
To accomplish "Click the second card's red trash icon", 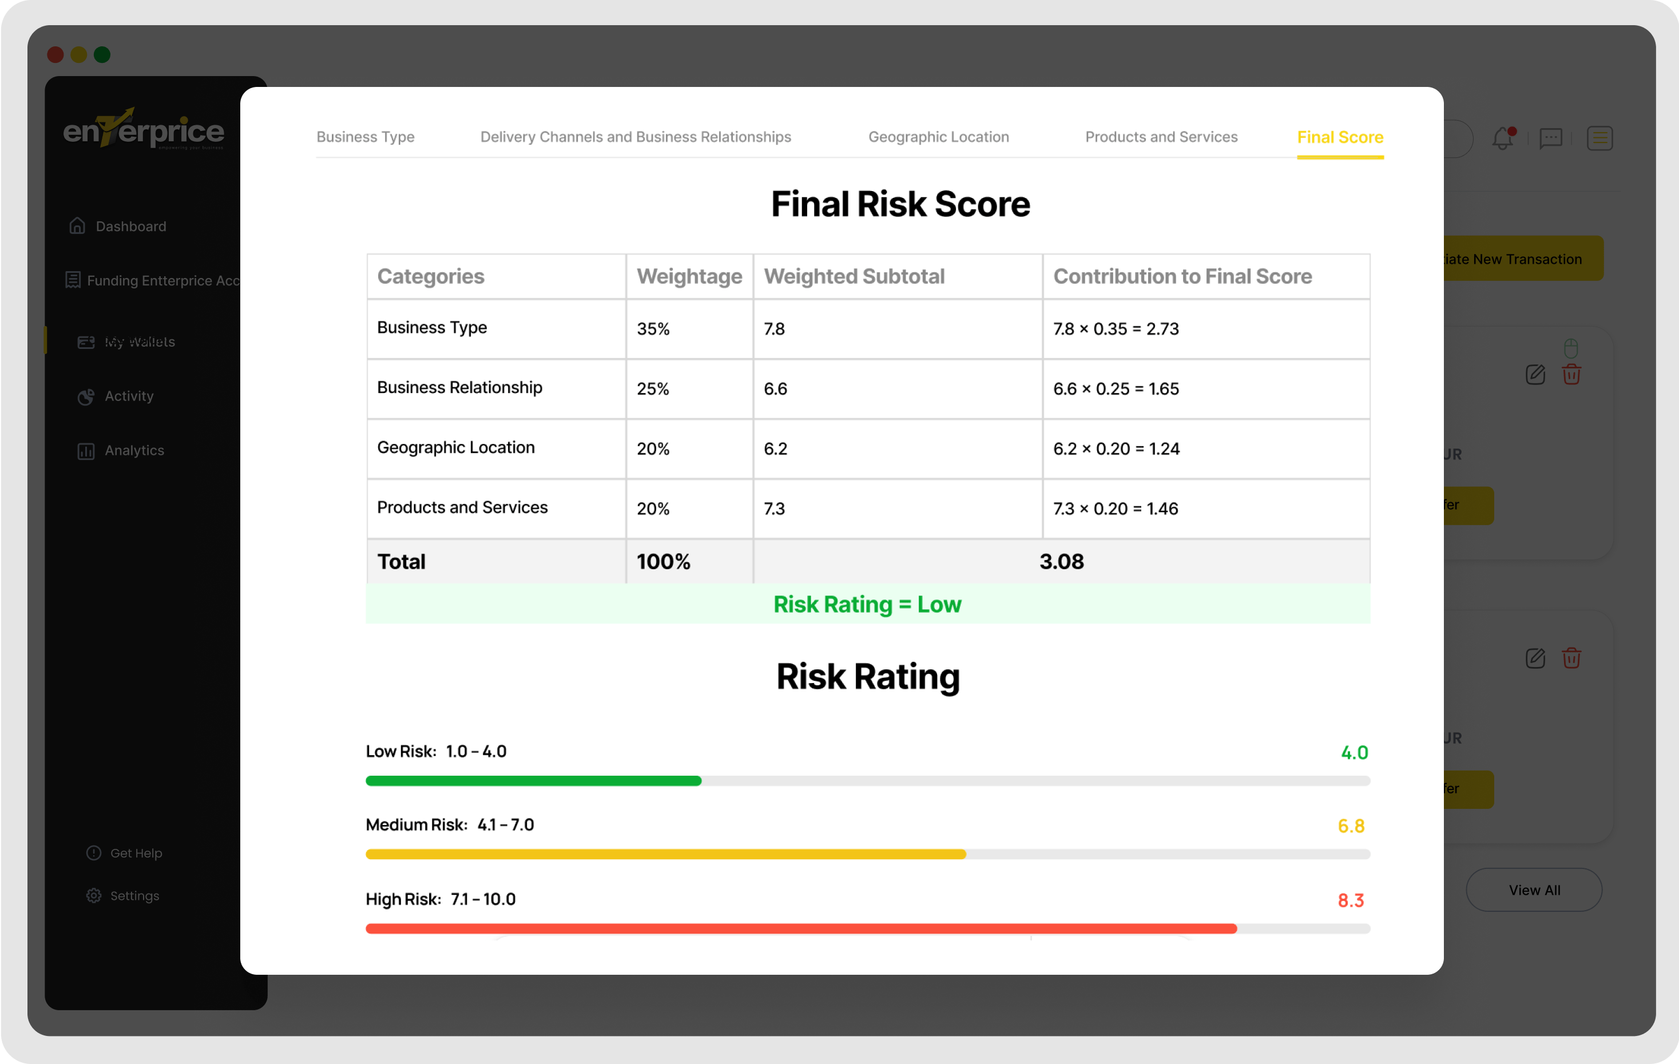I will (x=1571, y=658).
